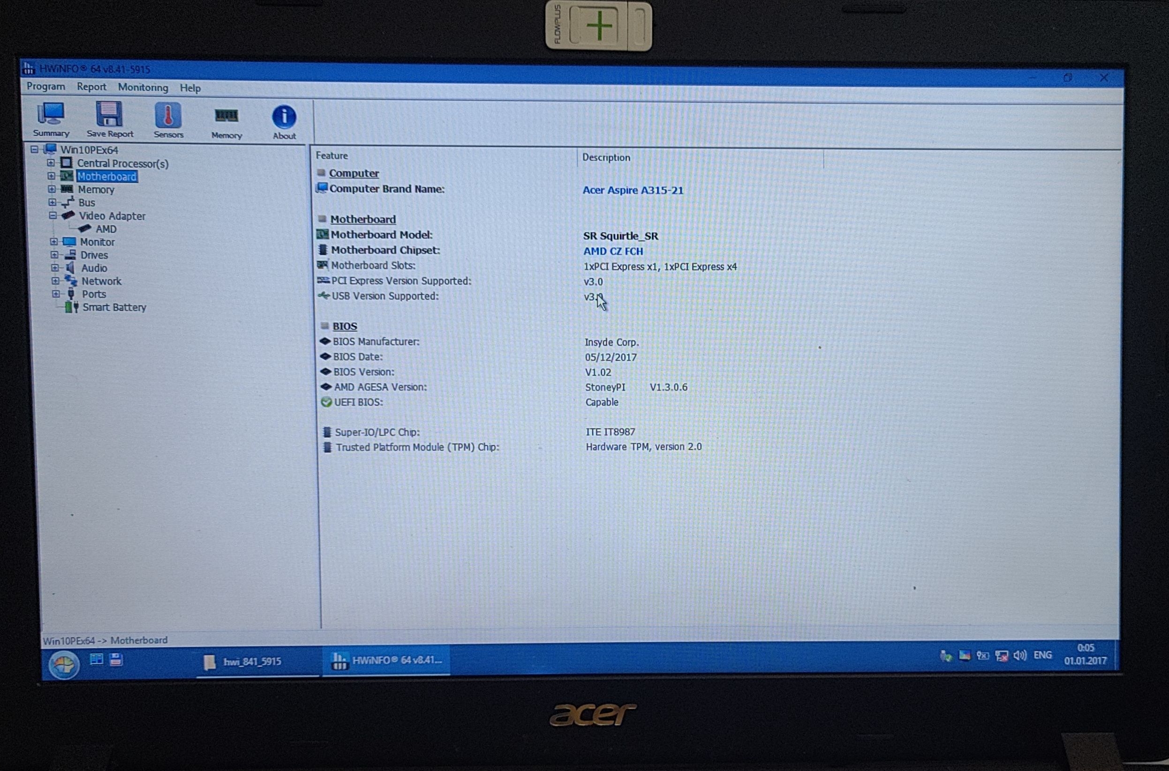Select the Insyde Corp. BIOS manufacturer value
Screen dimensions: 1169x771
612,342
